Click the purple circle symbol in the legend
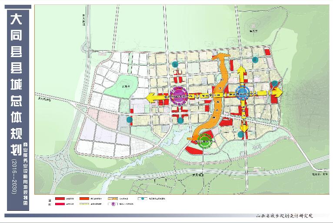The height and width of the screenshot is (223, 333). coord(113,203)
